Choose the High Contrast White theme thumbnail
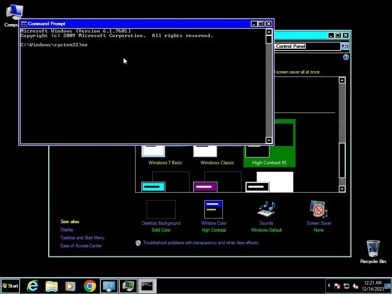The height and width of the screenshot is (294, 392). pyautogui.click(x=269, y=182)
